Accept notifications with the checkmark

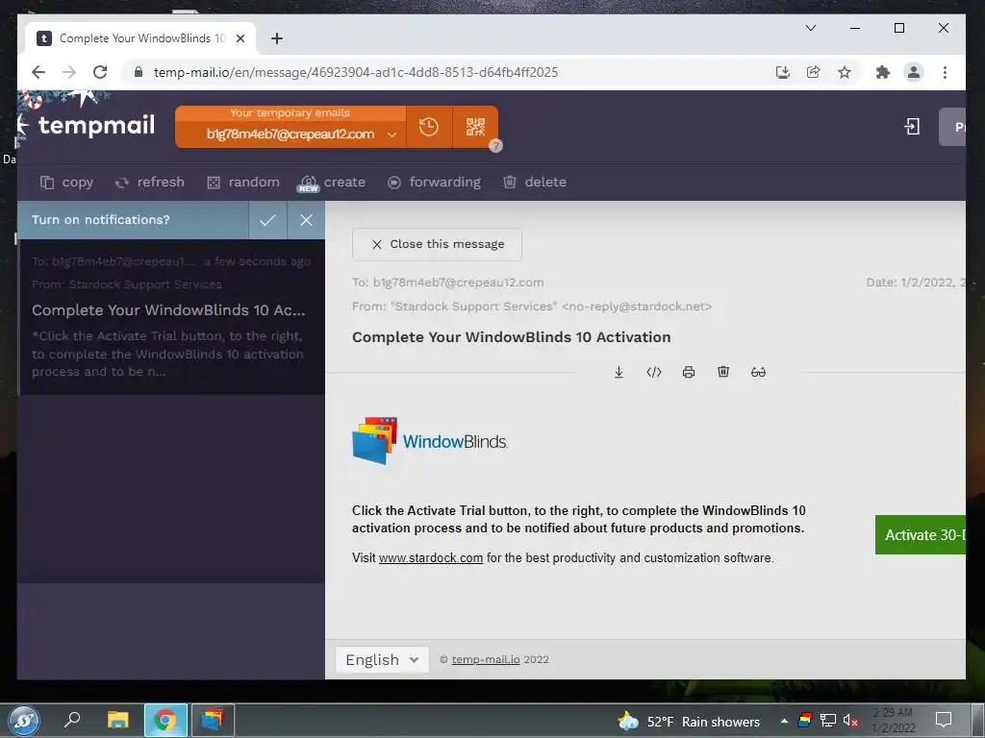pos(267,220)
